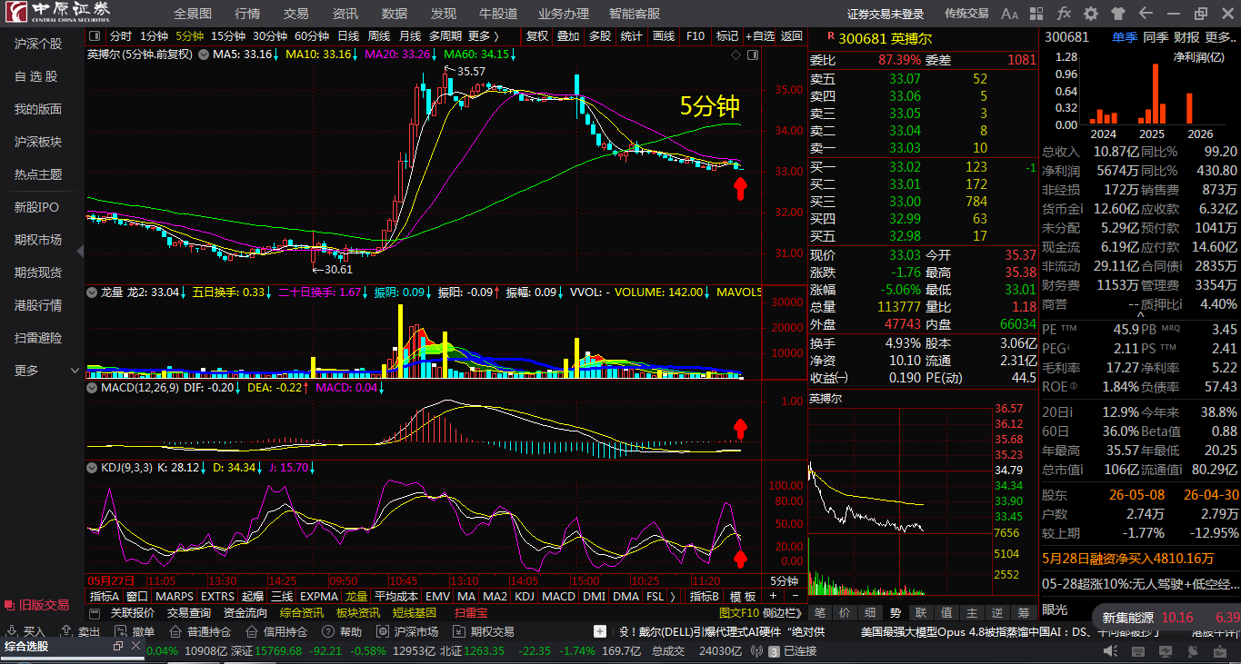Expand 更多.. in the financial panel tabs
Viewport: 1241px width, 664px height.
point(1219,37)
